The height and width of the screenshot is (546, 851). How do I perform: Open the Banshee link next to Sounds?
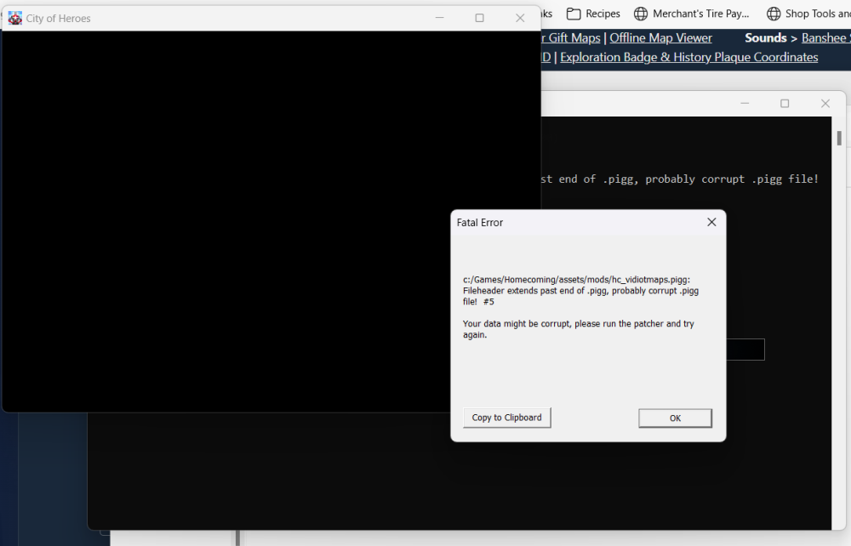(825, 37)
